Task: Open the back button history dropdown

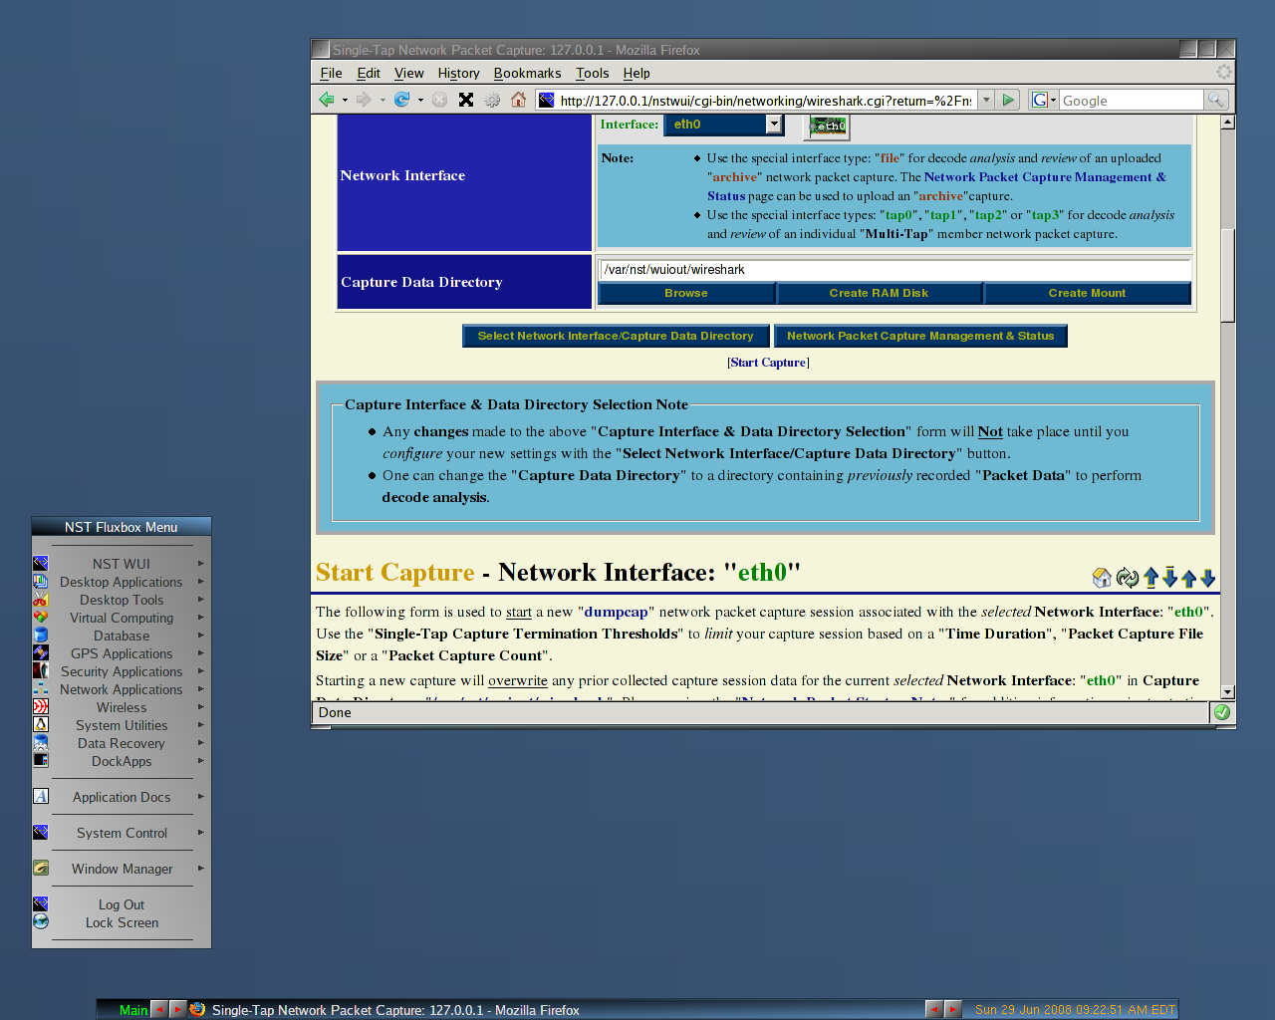Action: (x=345, y=100)
